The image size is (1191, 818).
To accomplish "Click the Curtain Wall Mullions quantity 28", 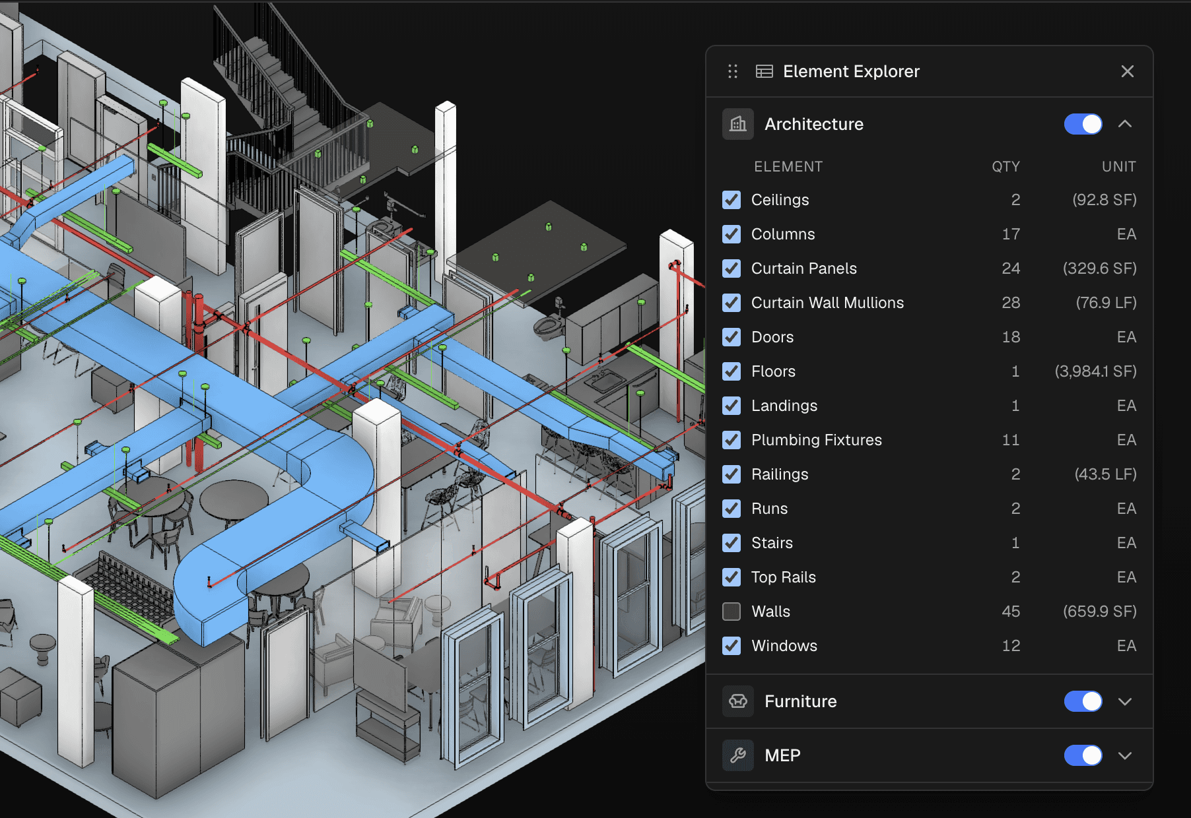I will (x=1011, y=303).
